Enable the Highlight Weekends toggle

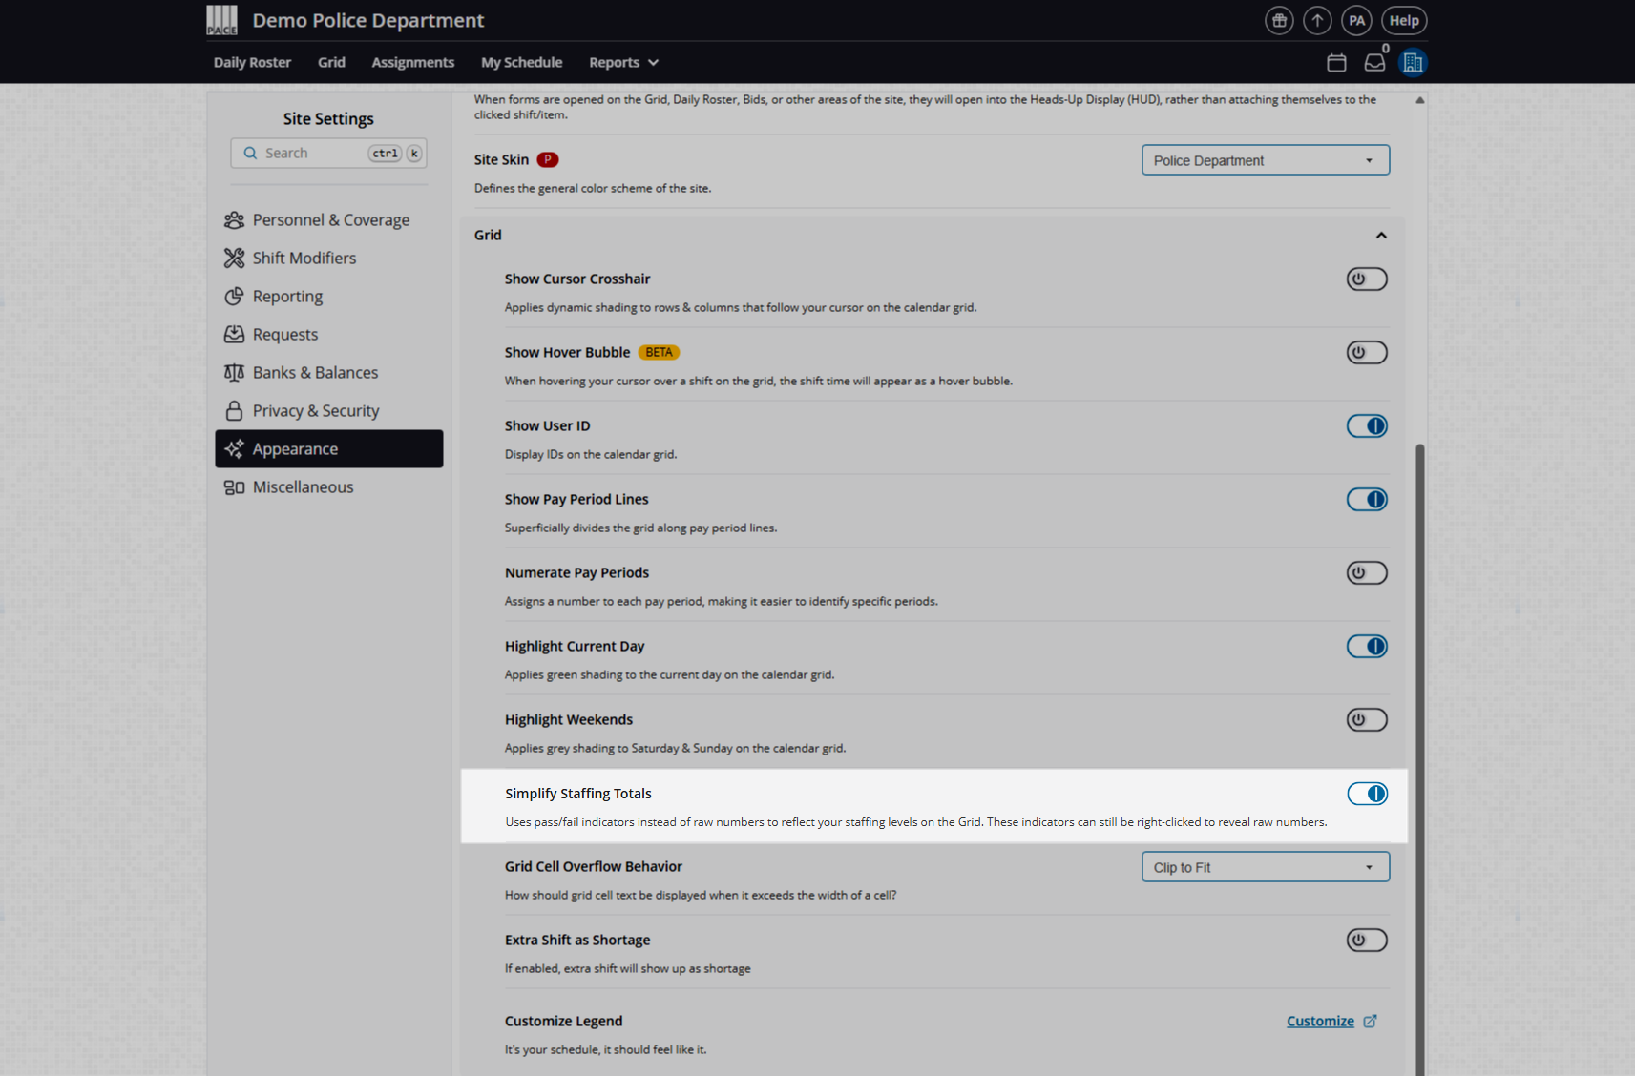point(1367,720)
